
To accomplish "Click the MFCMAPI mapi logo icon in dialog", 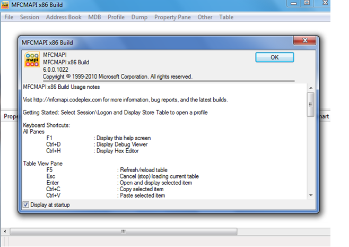I will click(x=32, y=59).
